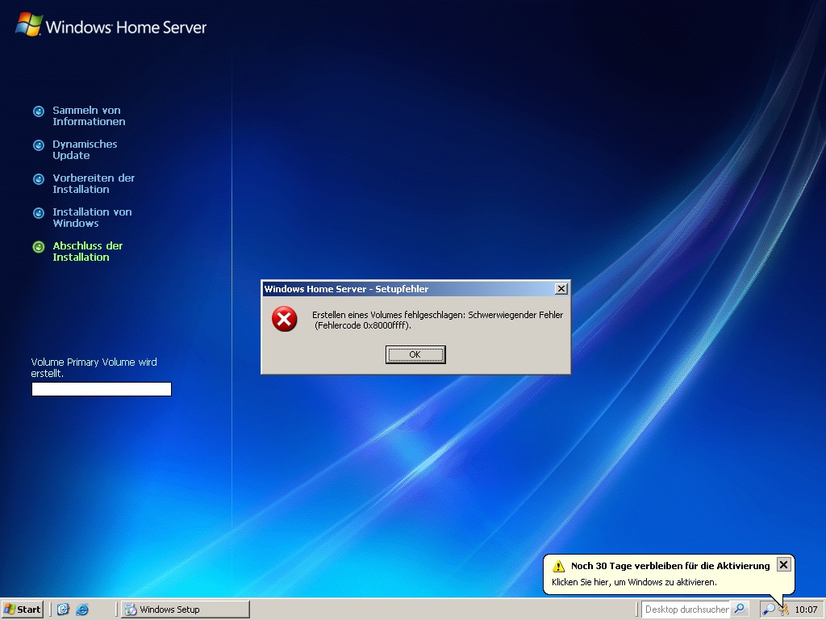Image resolution: width=826 pixels, height=620 pixels.
Task: Close the activation reminder balloon
Action: click(784, 564)
